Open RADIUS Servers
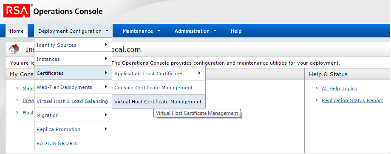Viewport: 391px width, 154px height. click(x=73, y=143)
